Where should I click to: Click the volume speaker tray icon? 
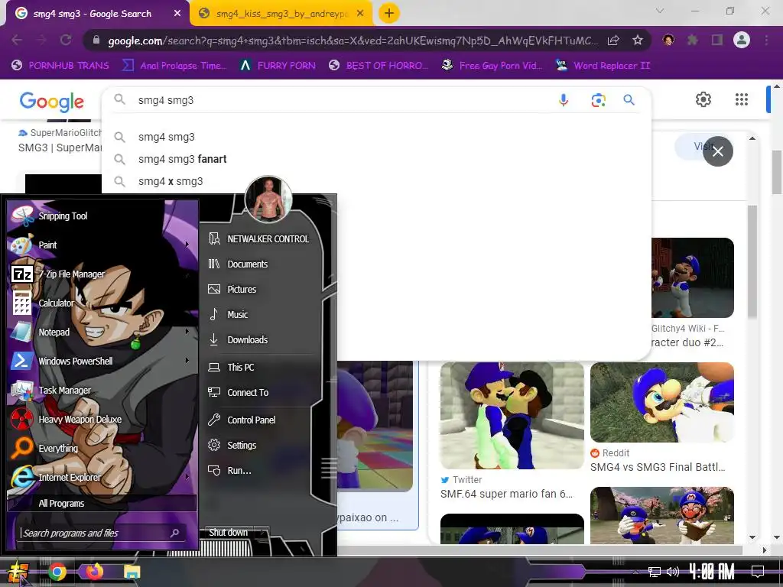pos(673,572)
